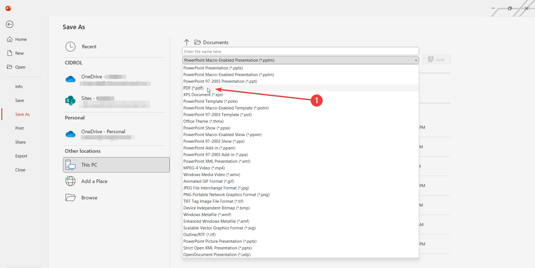535x268 pixels.
Task: Open the Export page
Action: (21, 156)
